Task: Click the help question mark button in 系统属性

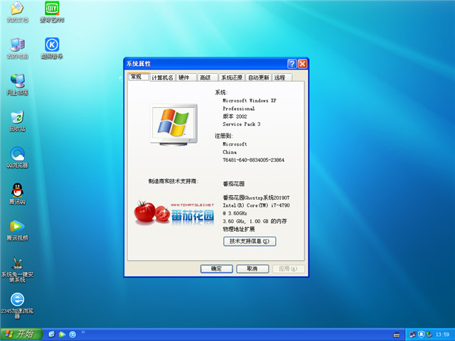Action: pyautogui.click(x=292, y=64)
